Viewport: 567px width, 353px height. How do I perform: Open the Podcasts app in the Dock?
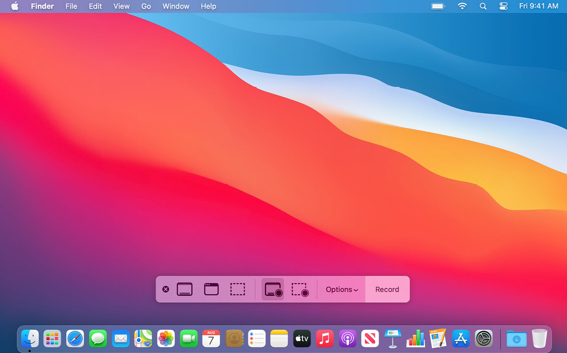click(x=348, y=338)
